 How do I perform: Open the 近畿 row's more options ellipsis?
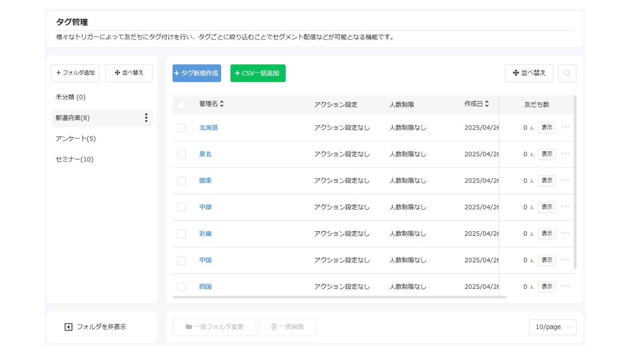(x=565, y=233)
